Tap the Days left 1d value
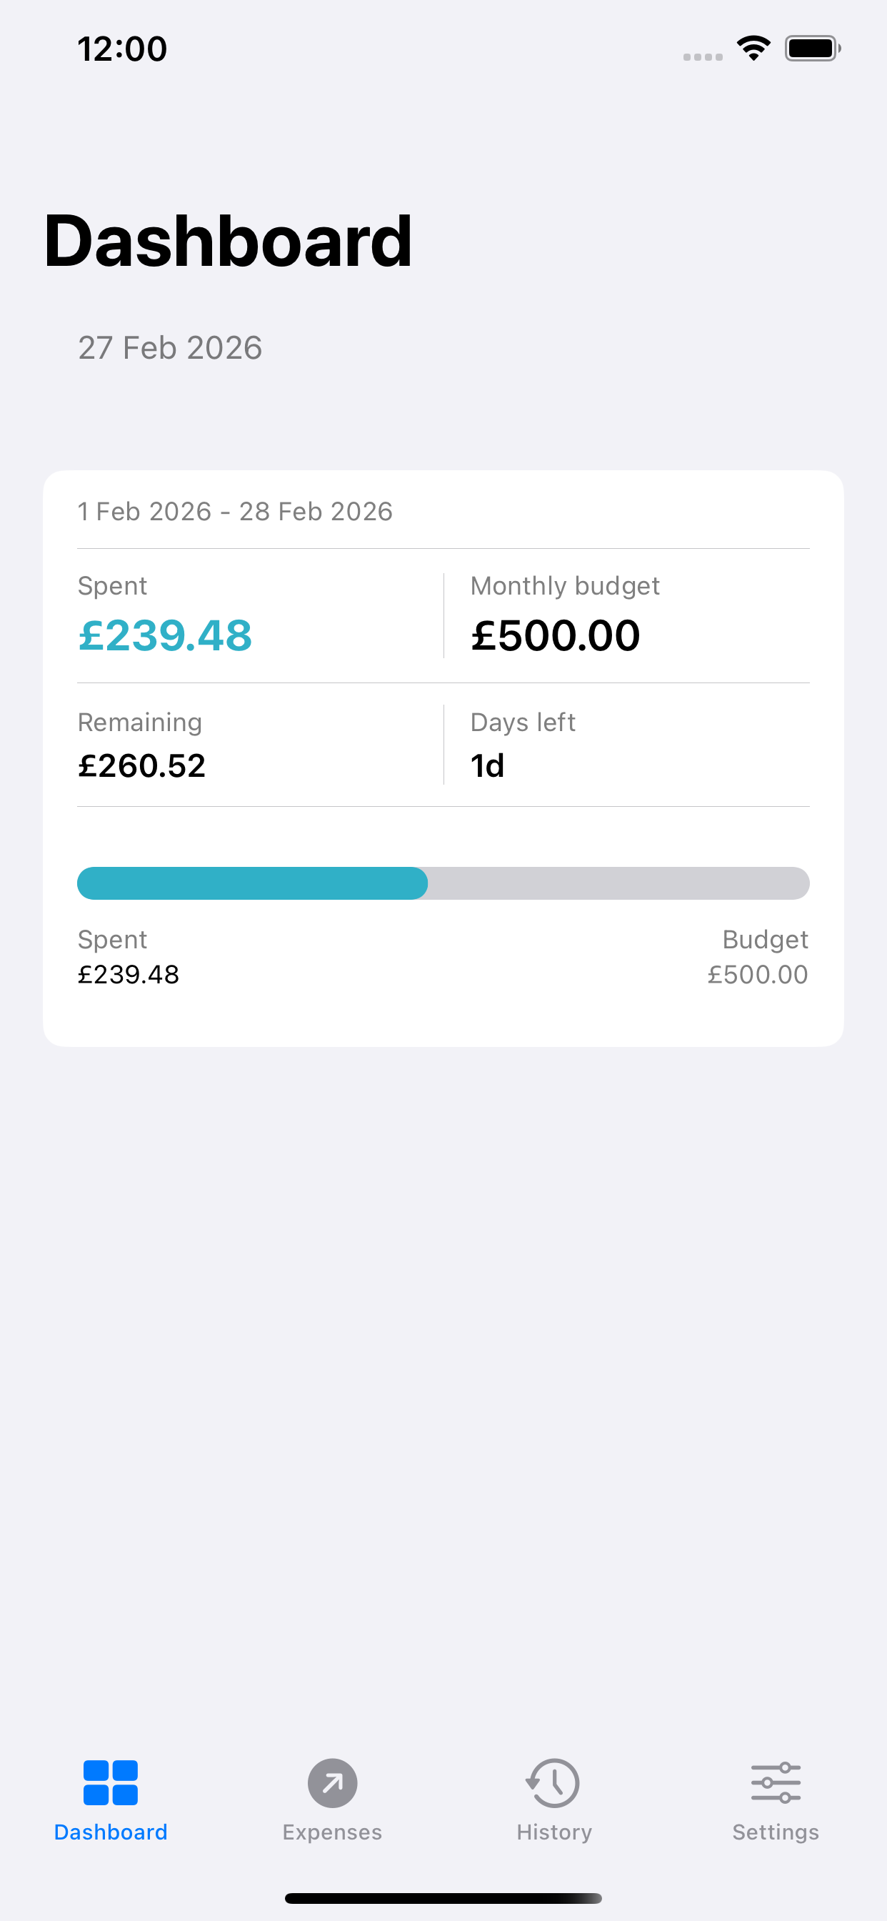Screen dimensions: 887x1921 click(488, 766)
